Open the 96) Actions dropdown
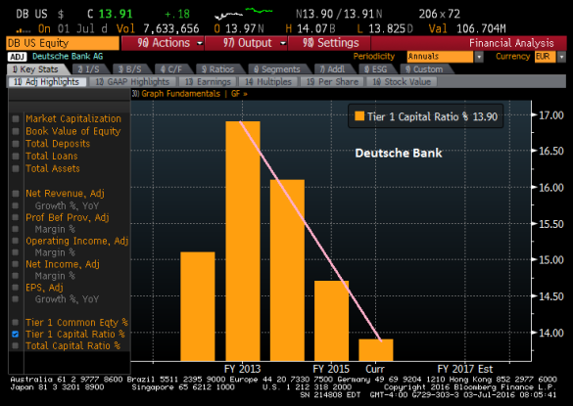This screenshot has height=406, width=573. (163, 43)
